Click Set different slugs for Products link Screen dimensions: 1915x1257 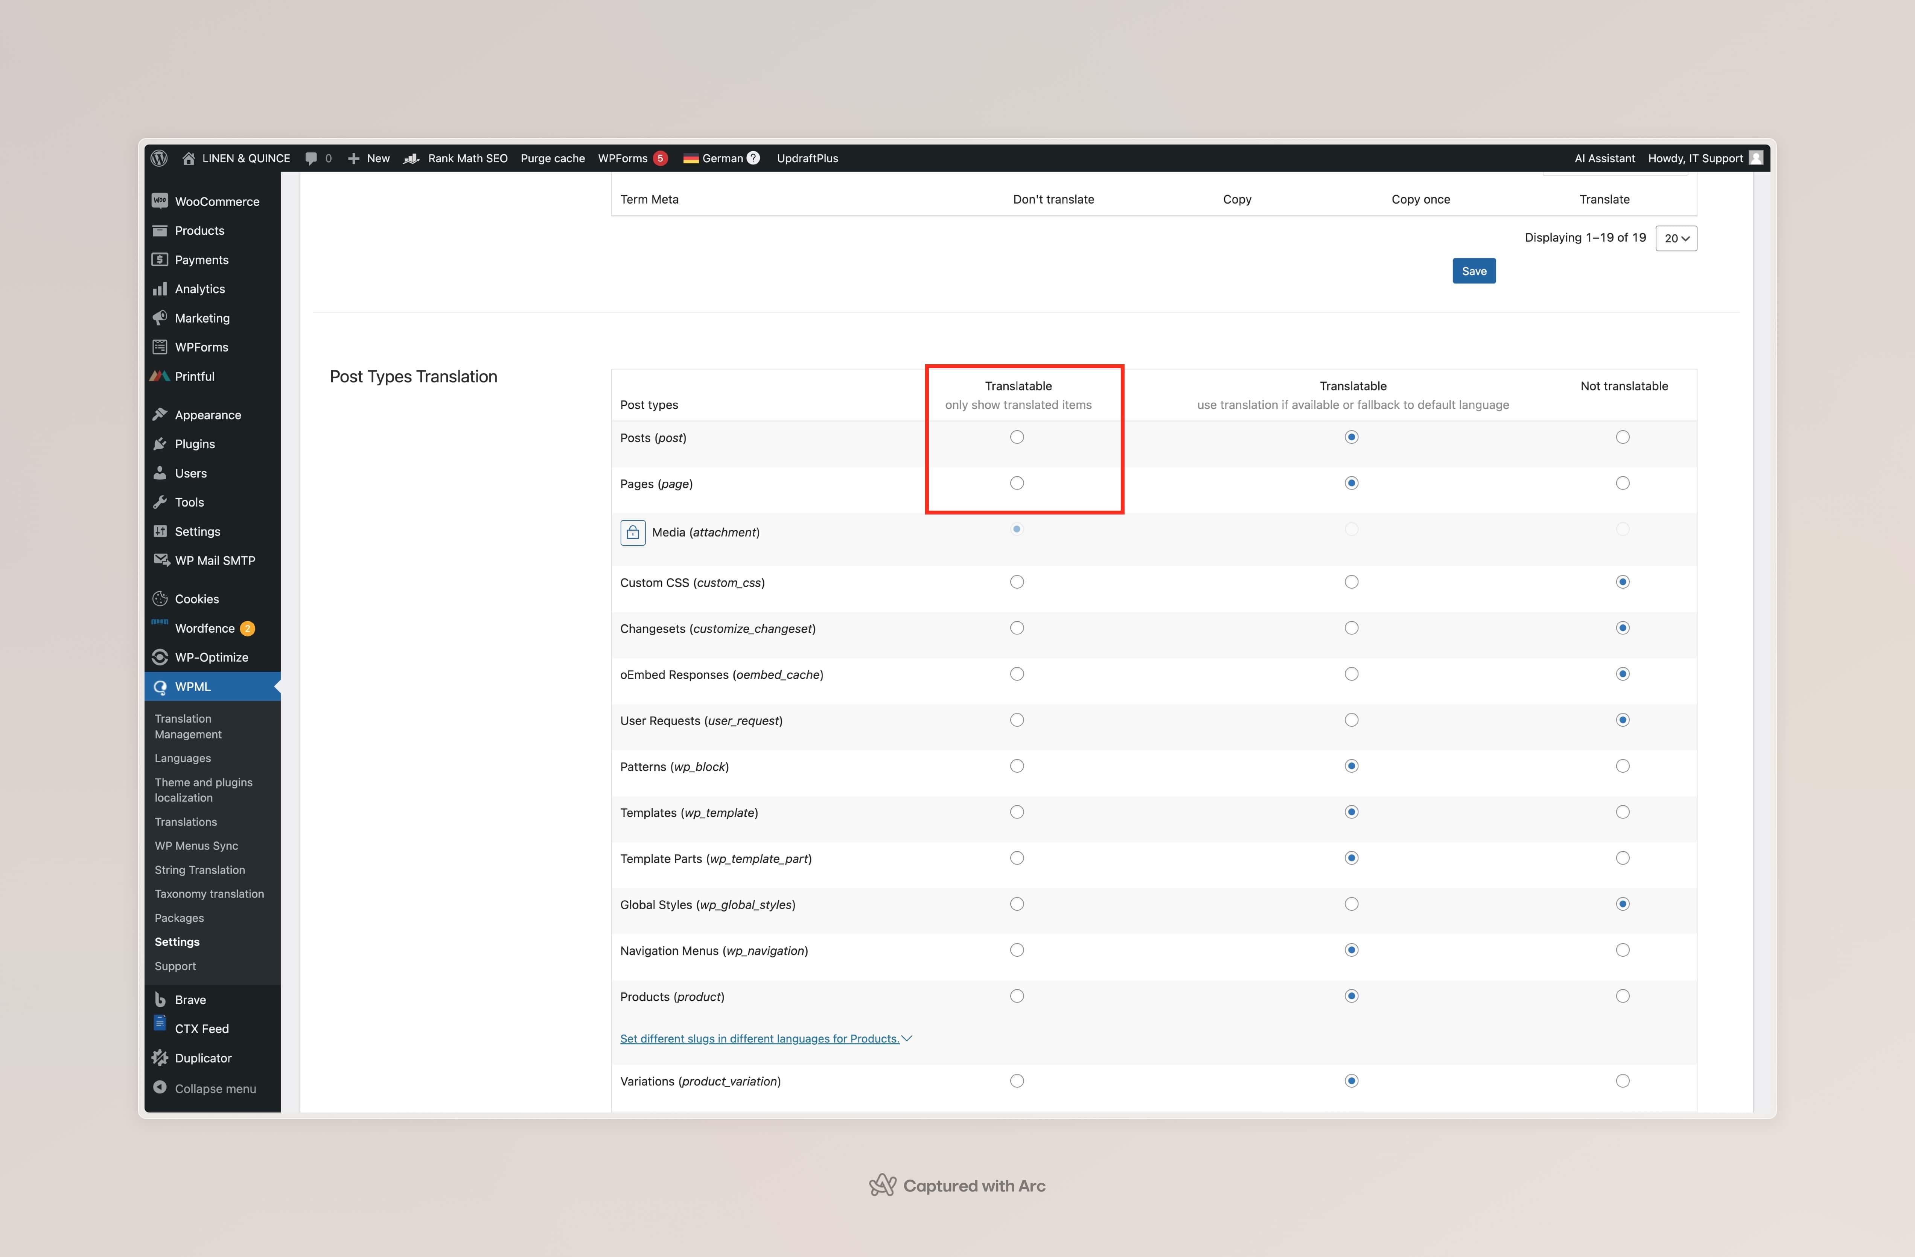click(x=760, y=1039)
